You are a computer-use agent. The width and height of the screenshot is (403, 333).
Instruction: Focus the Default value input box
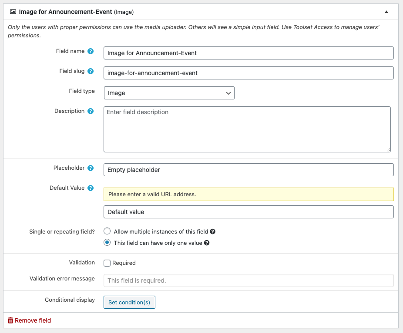(x=249, y=212)
